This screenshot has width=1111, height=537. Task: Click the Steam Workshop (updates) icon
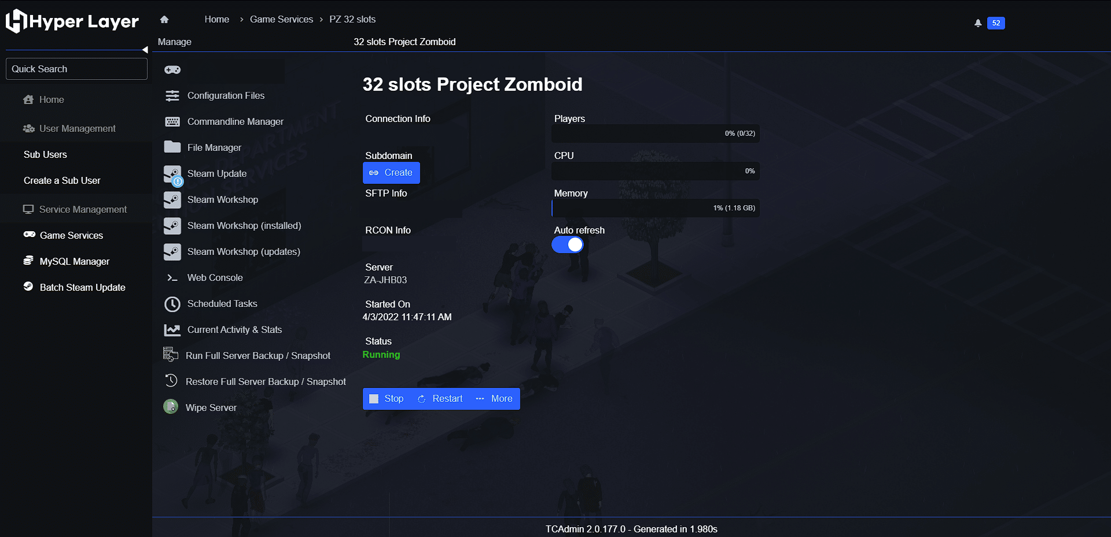[172, 252]
